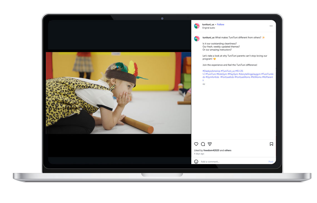Open comments via the speech bubble icon

[203, 144]
